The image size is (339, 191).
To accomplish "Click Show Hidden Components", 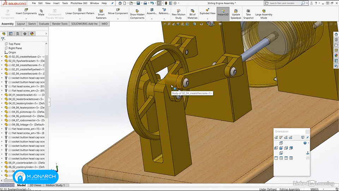I will point(137,14).
